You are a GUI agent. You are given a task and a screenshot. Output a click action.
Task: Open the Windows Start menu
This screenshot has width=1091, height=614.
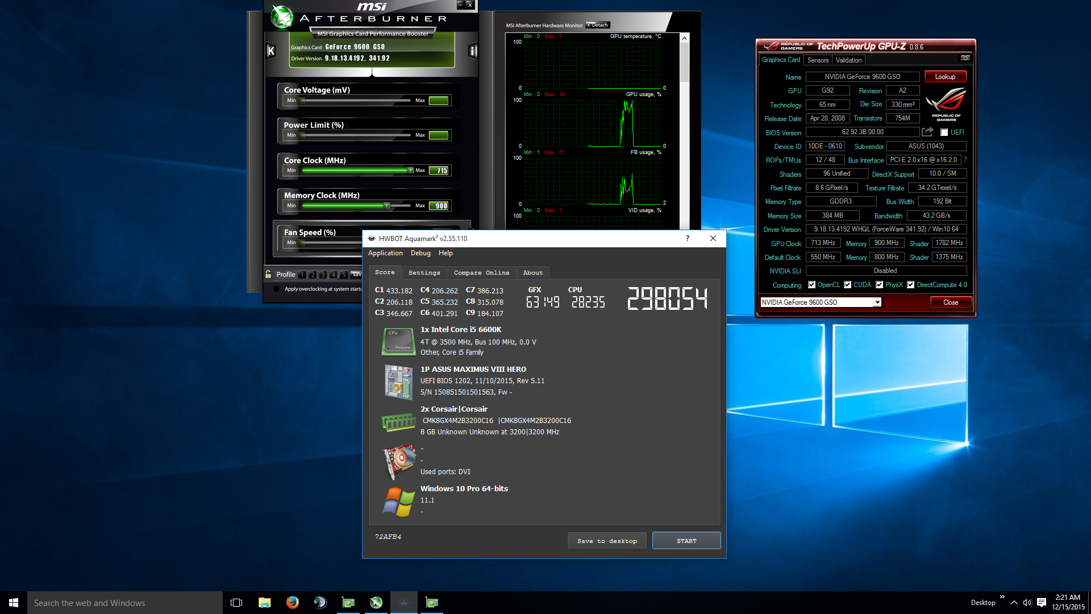14,603
